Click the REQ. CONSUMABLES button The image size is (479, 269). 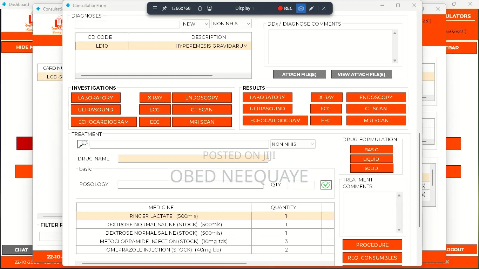[x=372, y=258]
